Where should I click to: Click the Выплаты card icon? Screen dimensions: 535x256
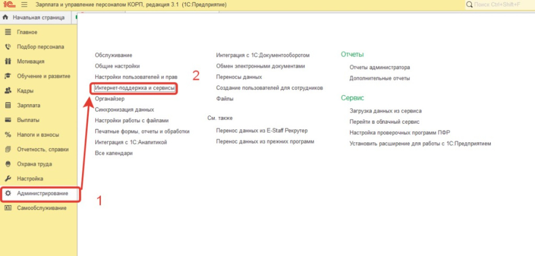[8, 120]
